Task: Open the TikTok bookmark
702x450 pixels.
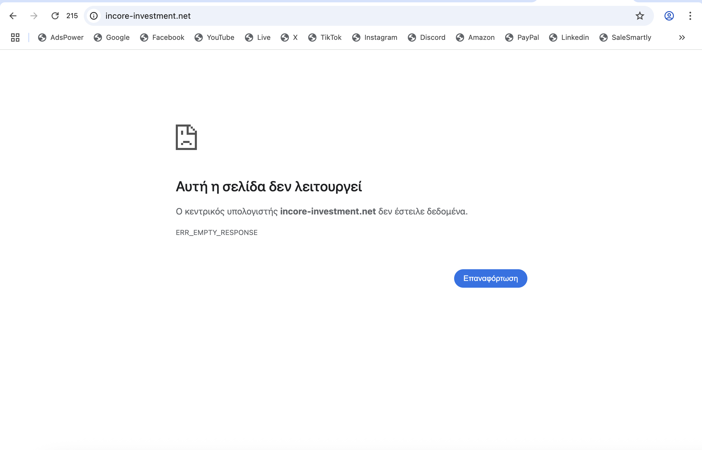Action: click(x=325, y=37)
